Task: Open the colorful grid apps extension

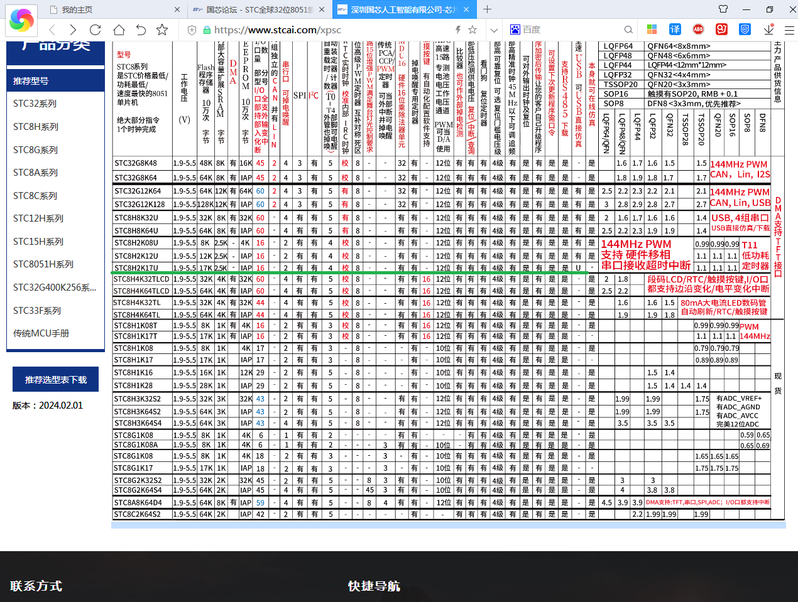Action: [652, 30]
